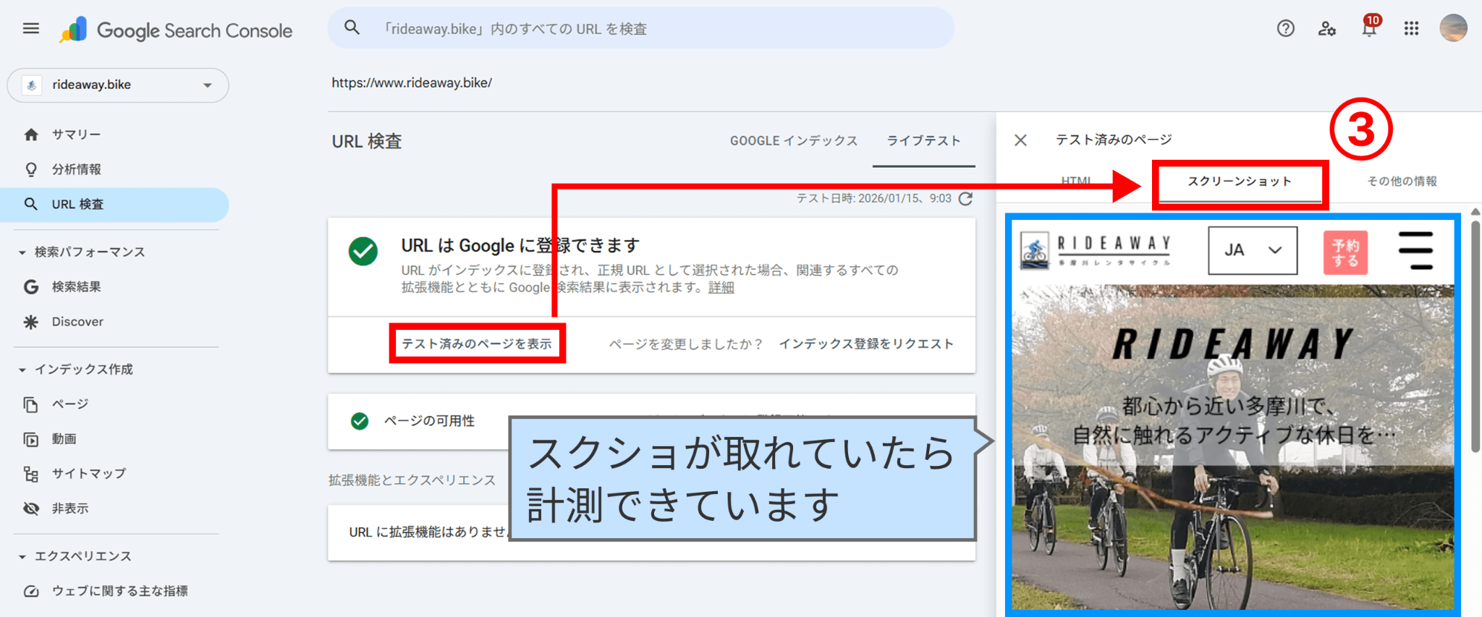1482x617 pixels.
Task: Switch to the スクリーンショット tab
Action: coord(1239,182)
